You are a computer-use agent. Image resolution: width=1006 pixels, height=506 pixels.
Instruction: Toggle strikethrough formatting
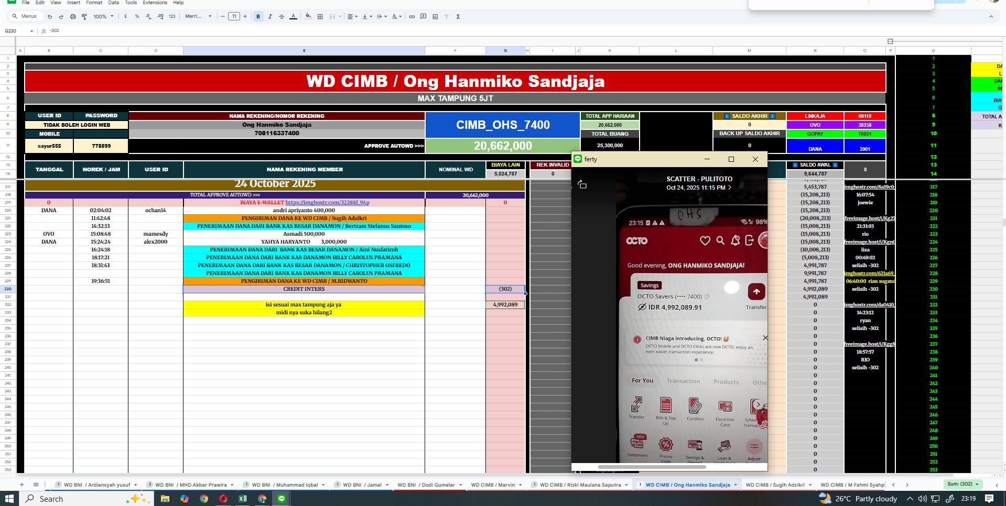pos(282,17)
